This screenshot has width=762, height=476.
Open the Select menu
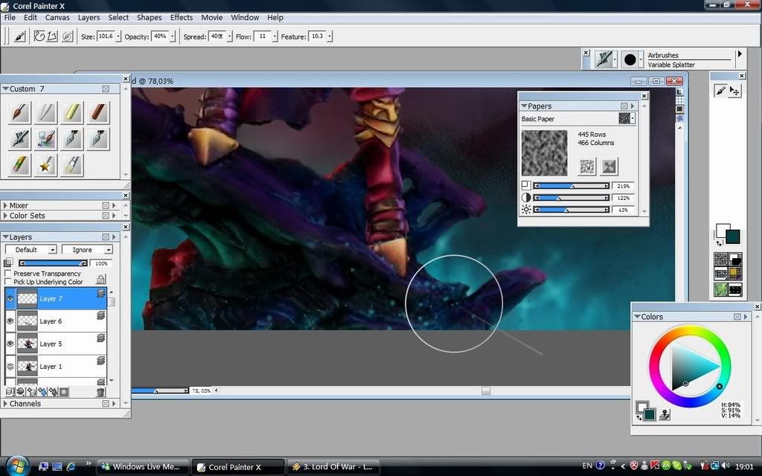[118, 18]
